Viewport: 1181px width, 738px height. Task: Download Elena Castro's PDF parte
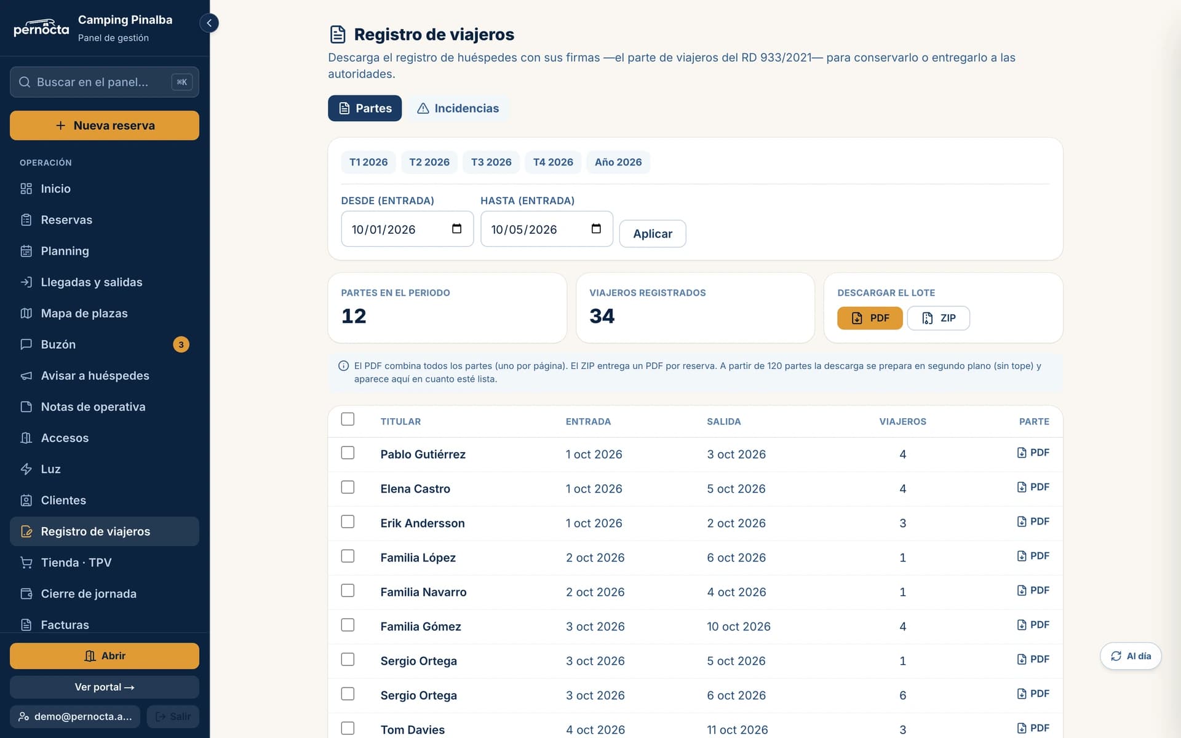1033,487
